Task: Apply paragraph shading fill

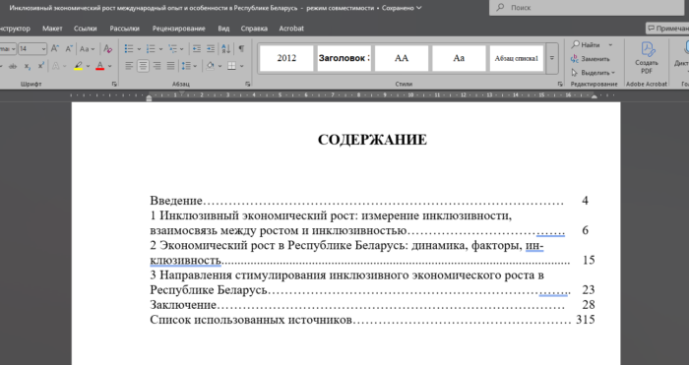Action: coord(210,66)
